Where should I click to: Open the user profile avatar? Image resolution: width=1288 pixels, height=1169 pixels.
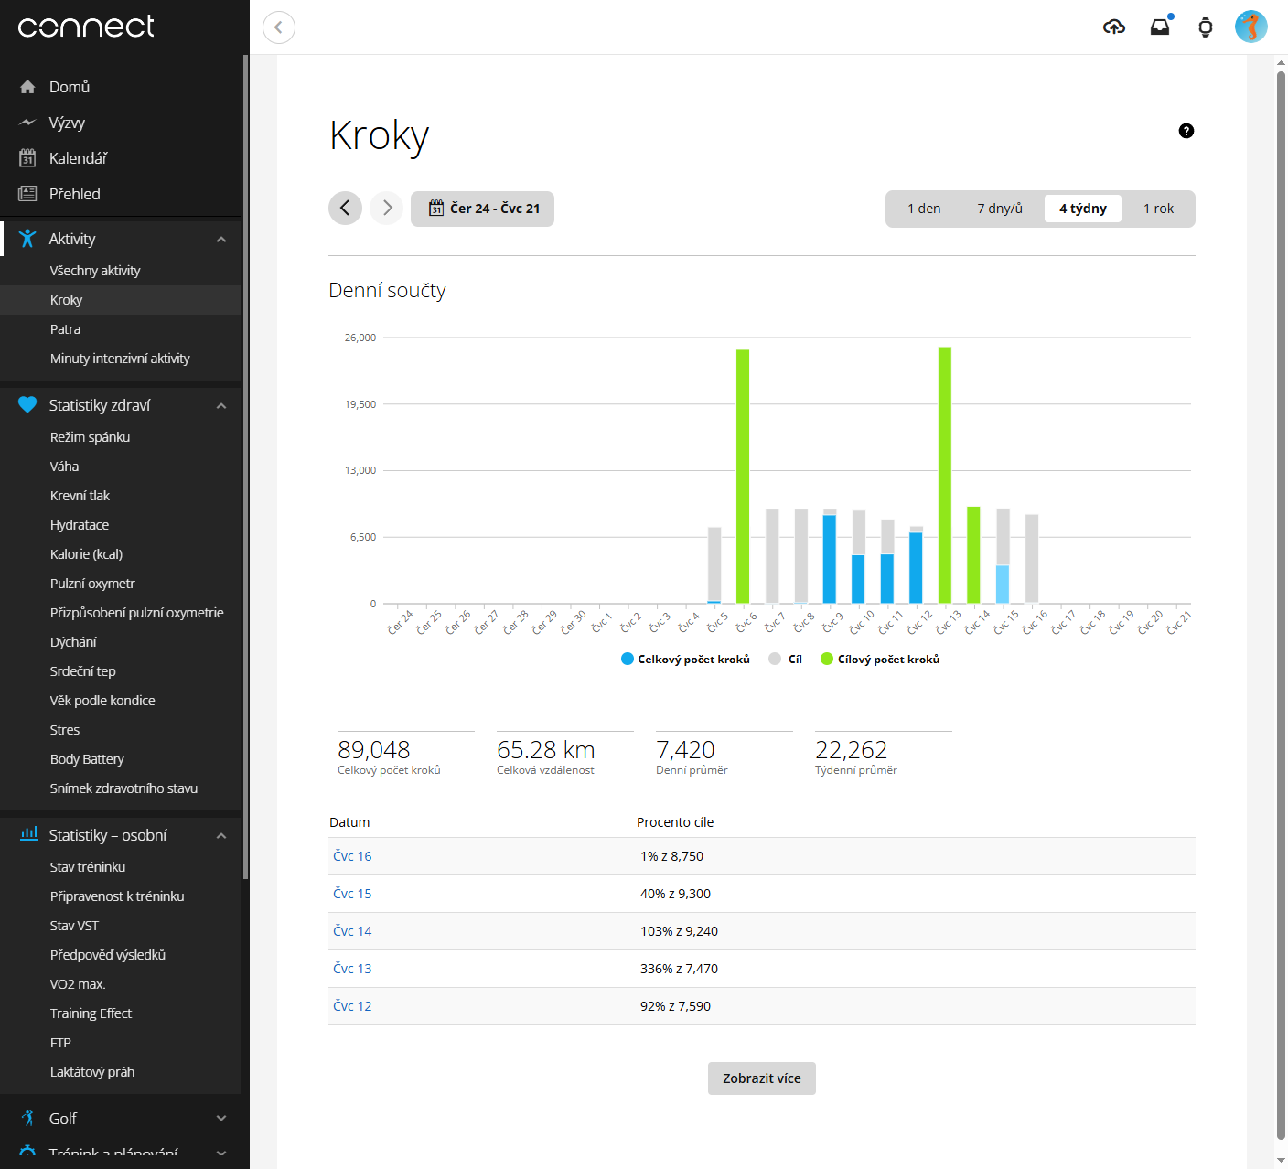point(1250,27)
